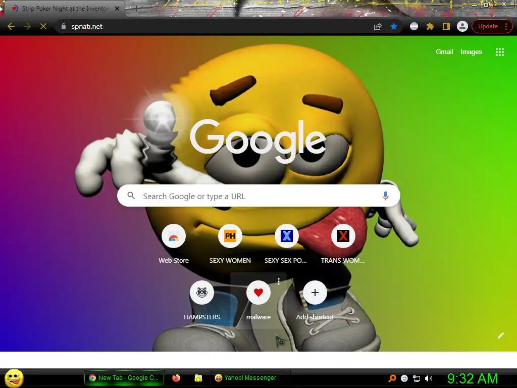This screenshot has width=517, height=388.
Task: Open more actions for malware shortcut
Action: (x=279, y=281)
